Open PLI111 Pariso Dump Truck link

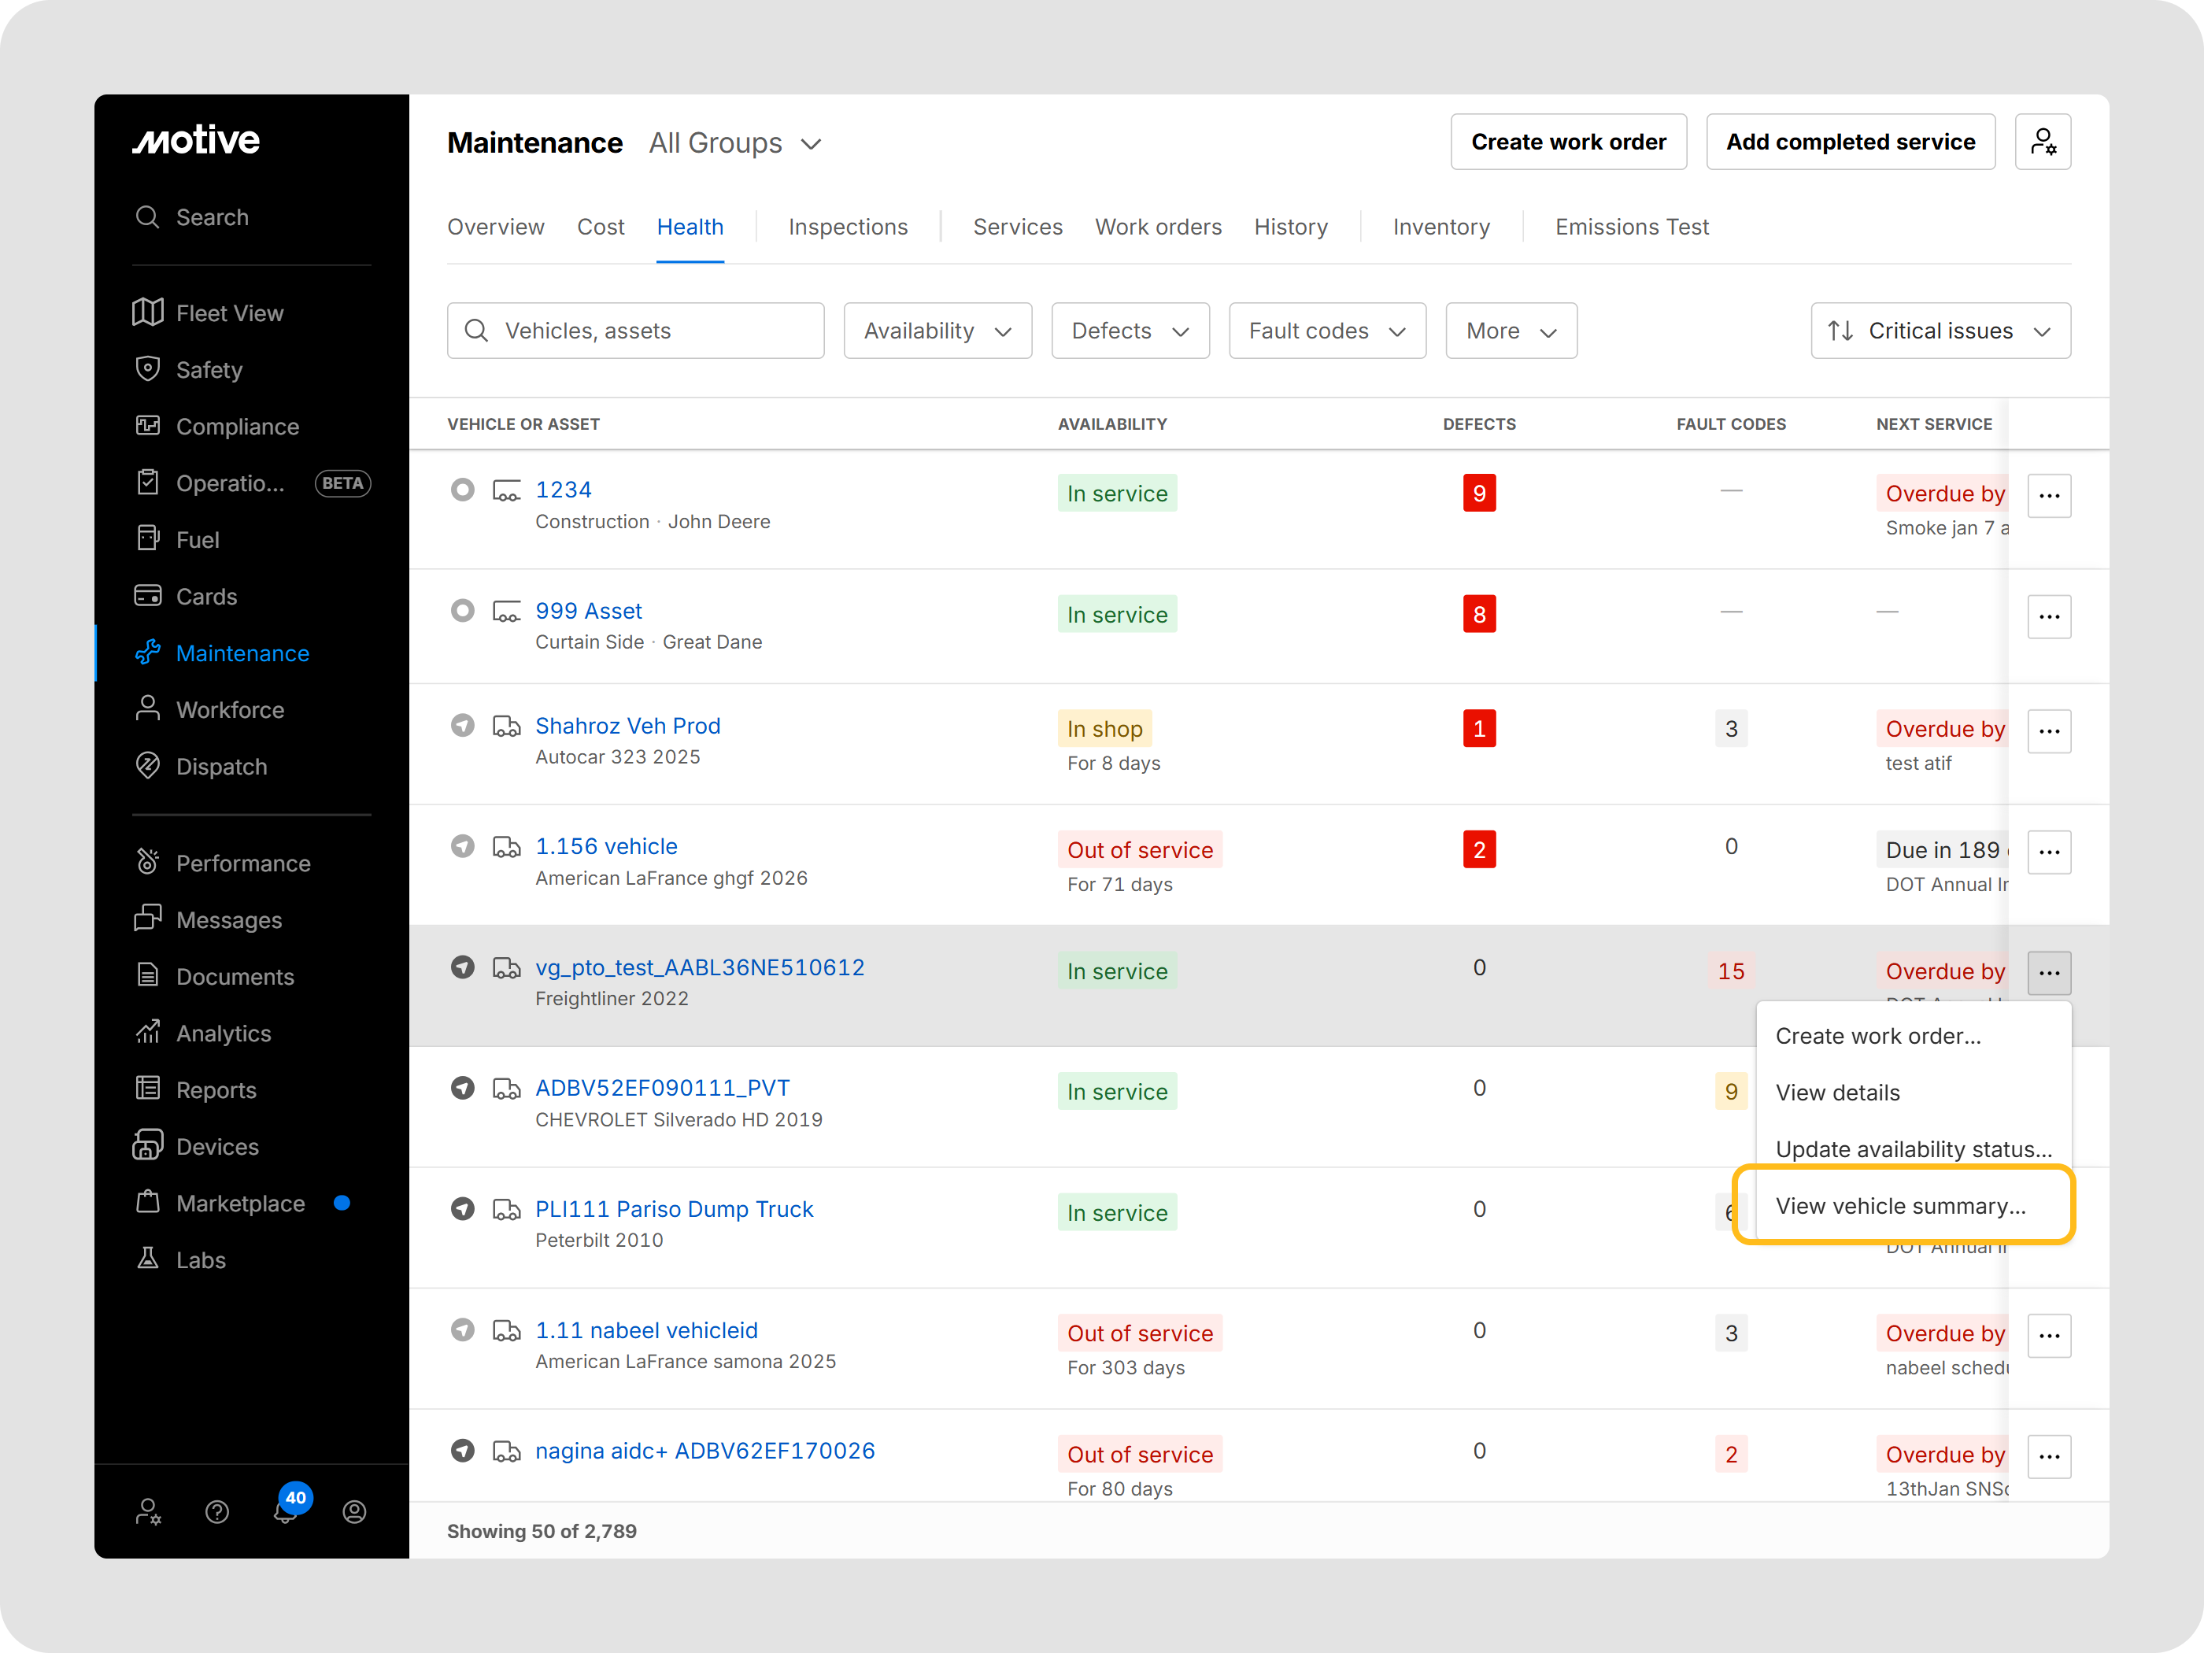pos(674,1208)
